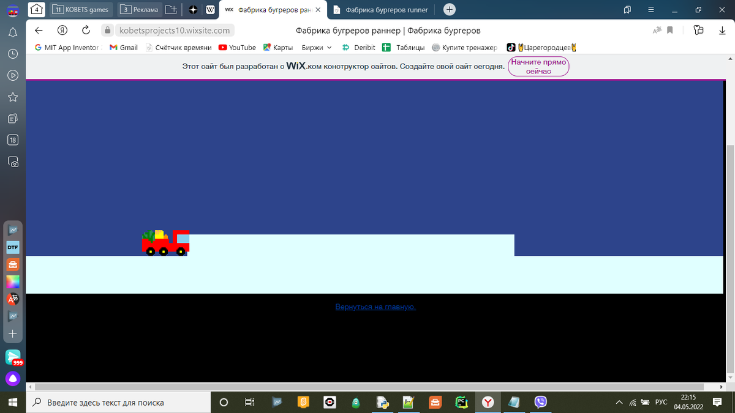Open Gmail bookmark
Viewport: 735px width, 413px height.
click(124, 47)
